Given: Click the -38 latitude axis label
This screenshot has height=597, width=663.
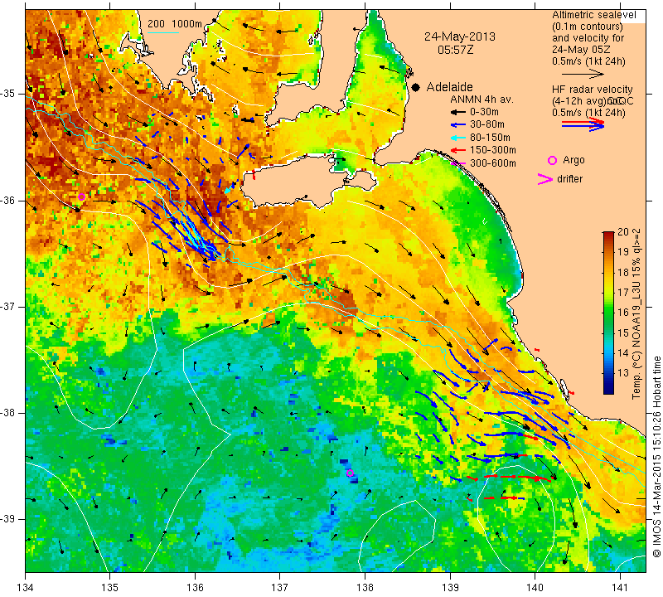Looking at the screenshot, I should pos(8,413).
